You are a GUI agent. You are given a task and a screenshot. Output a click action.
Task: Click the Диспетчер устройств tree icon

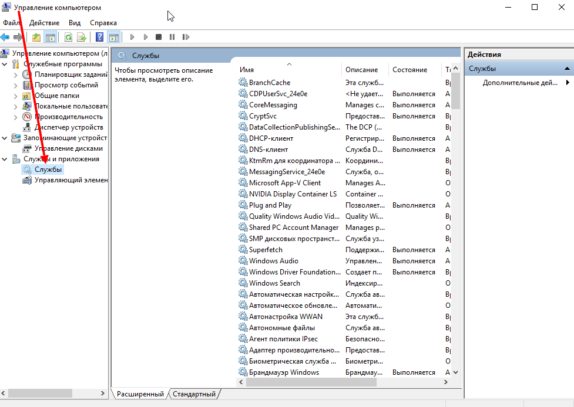click(26, 127)
